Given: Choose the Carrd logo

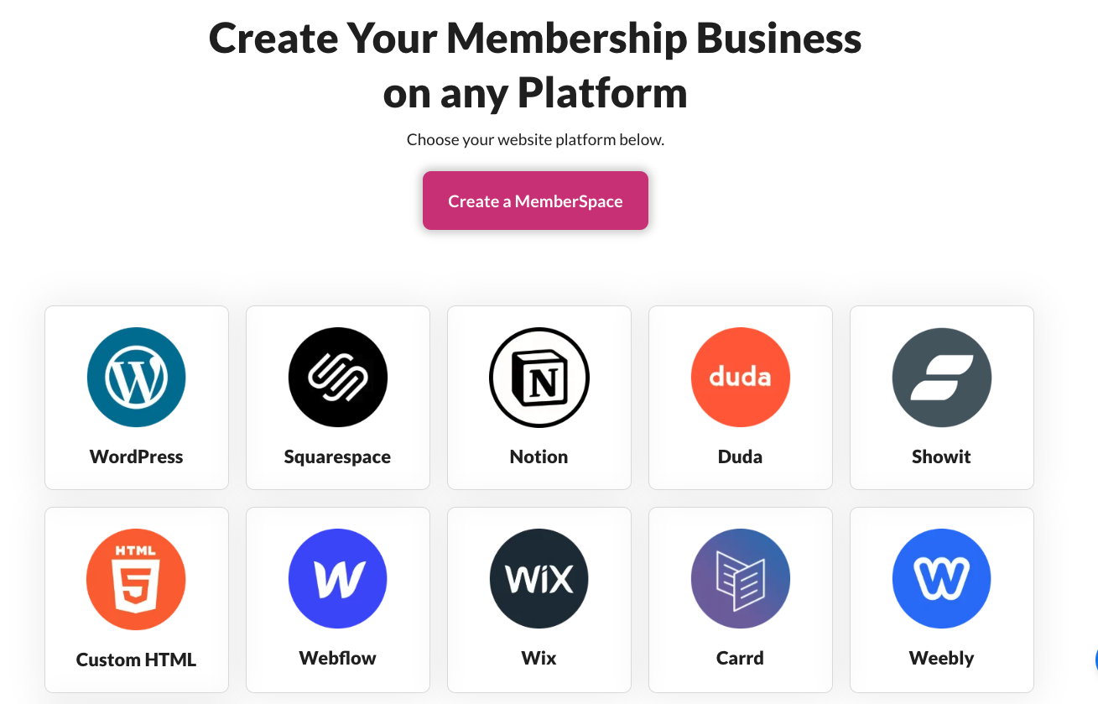Looking at the screenshot, I should tap(740, 579).
